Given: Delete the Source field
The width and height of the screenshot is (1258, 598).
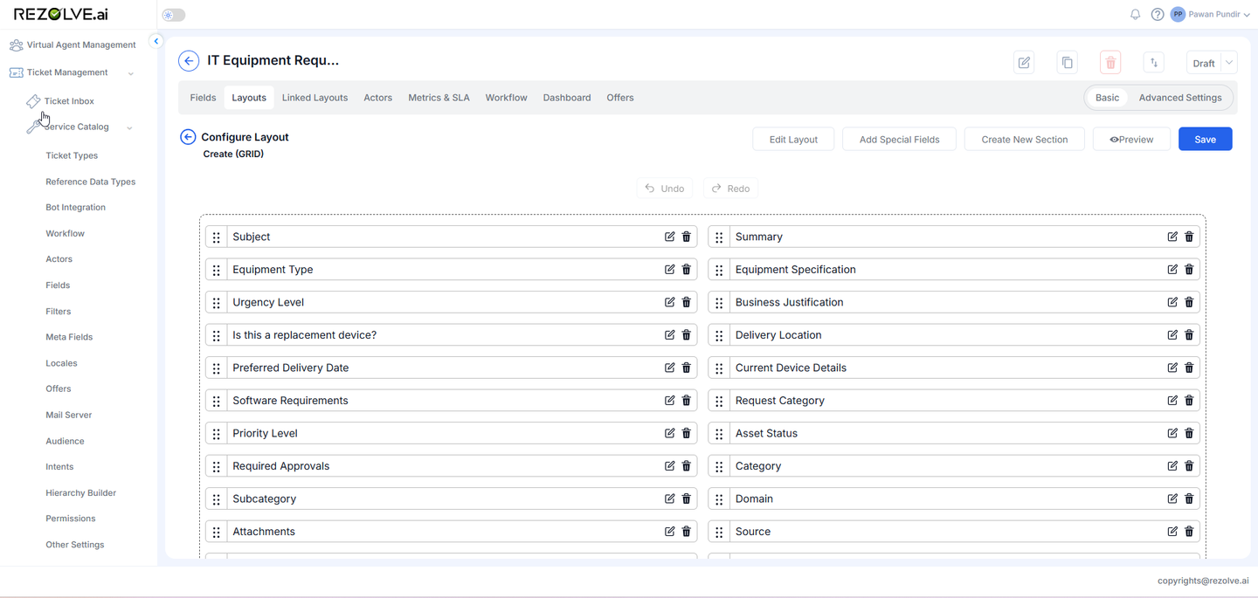Looking at the screenshot, I should point(1189,532).
